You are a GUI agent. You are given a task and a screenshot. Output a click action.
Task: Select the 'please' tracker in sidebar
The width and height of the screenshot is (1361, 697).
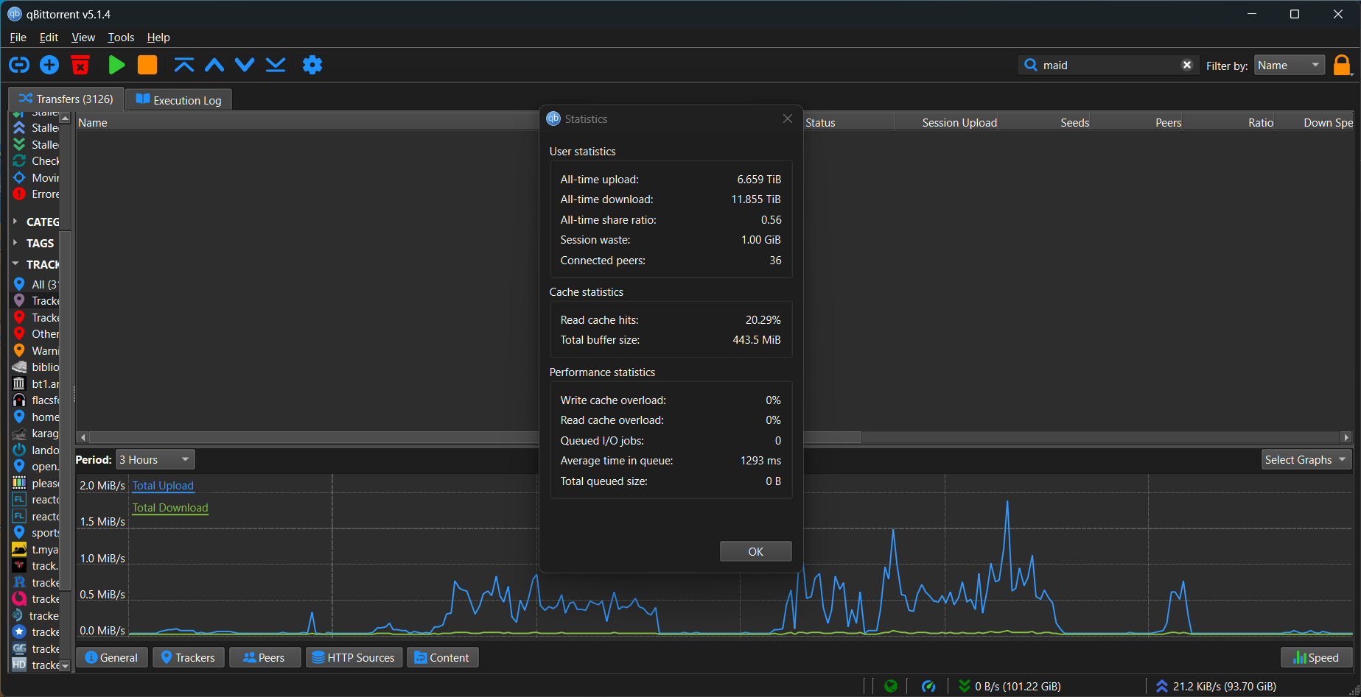click(x=36, y=483)
